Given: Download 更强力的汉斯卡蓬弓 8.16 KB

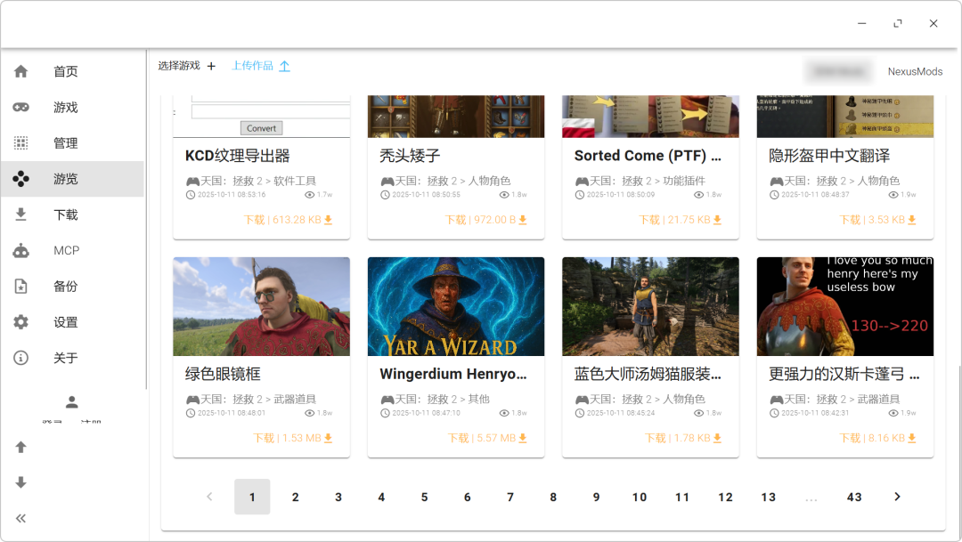Looking at the screenshot, I should pyautogui.click(x=877, y=438).
